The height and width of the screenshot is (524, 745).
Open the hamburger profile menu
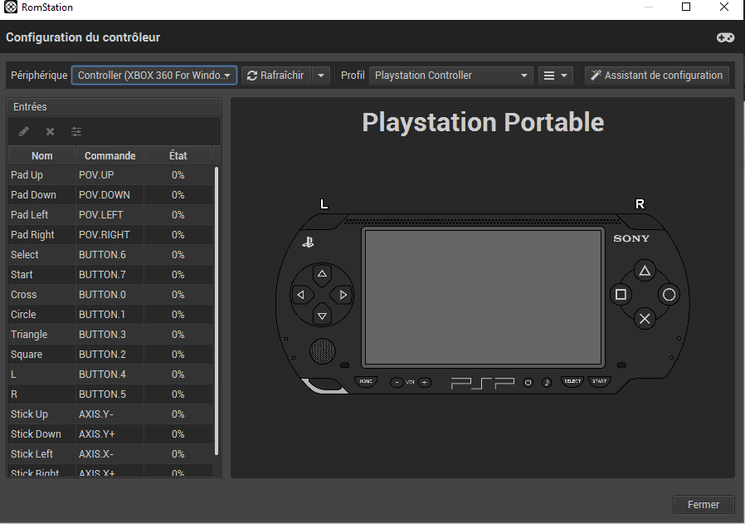556,76
